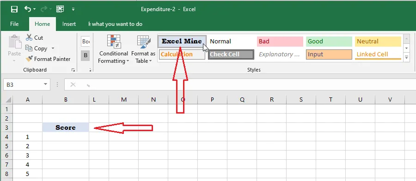Click the Redo arrow icon
Viewport: 416px width, 181px height.
(43, 9)
